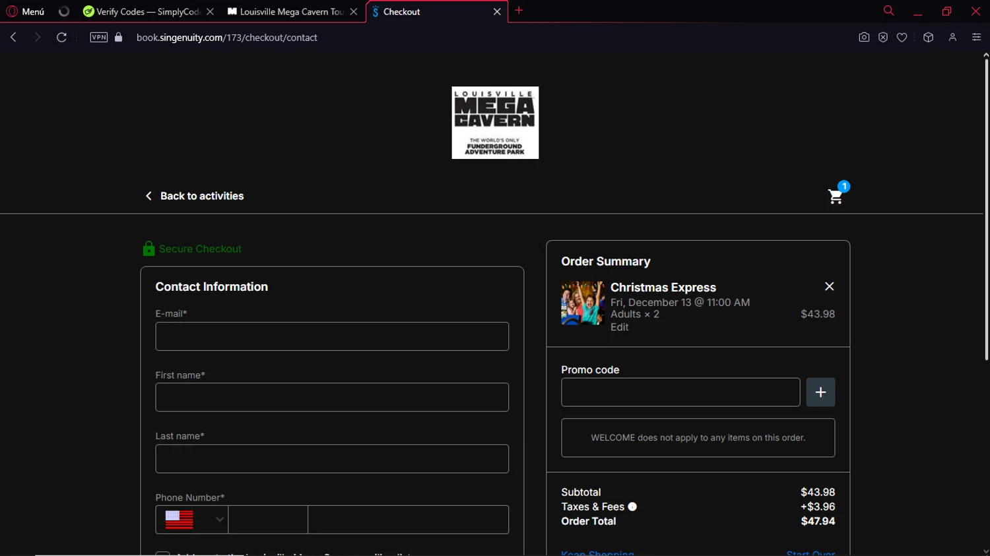
Task: Close the Louisville Mega Cavern tab
Action: tap(354, 11)
